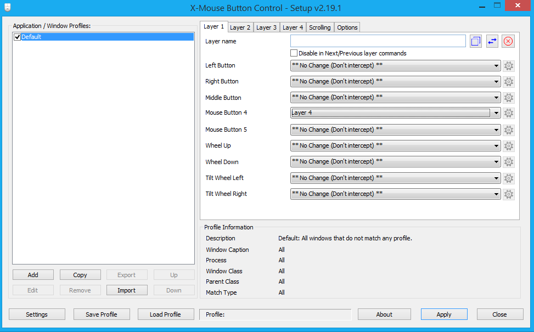Screen dimensions: 534x332
Task: Enable Disable in Next/Previous layer commands
Action: coord(294,53)
